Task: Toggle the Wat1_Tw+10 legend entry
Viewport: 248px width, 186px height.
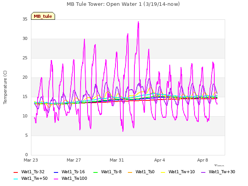Action: click(178, 172)
